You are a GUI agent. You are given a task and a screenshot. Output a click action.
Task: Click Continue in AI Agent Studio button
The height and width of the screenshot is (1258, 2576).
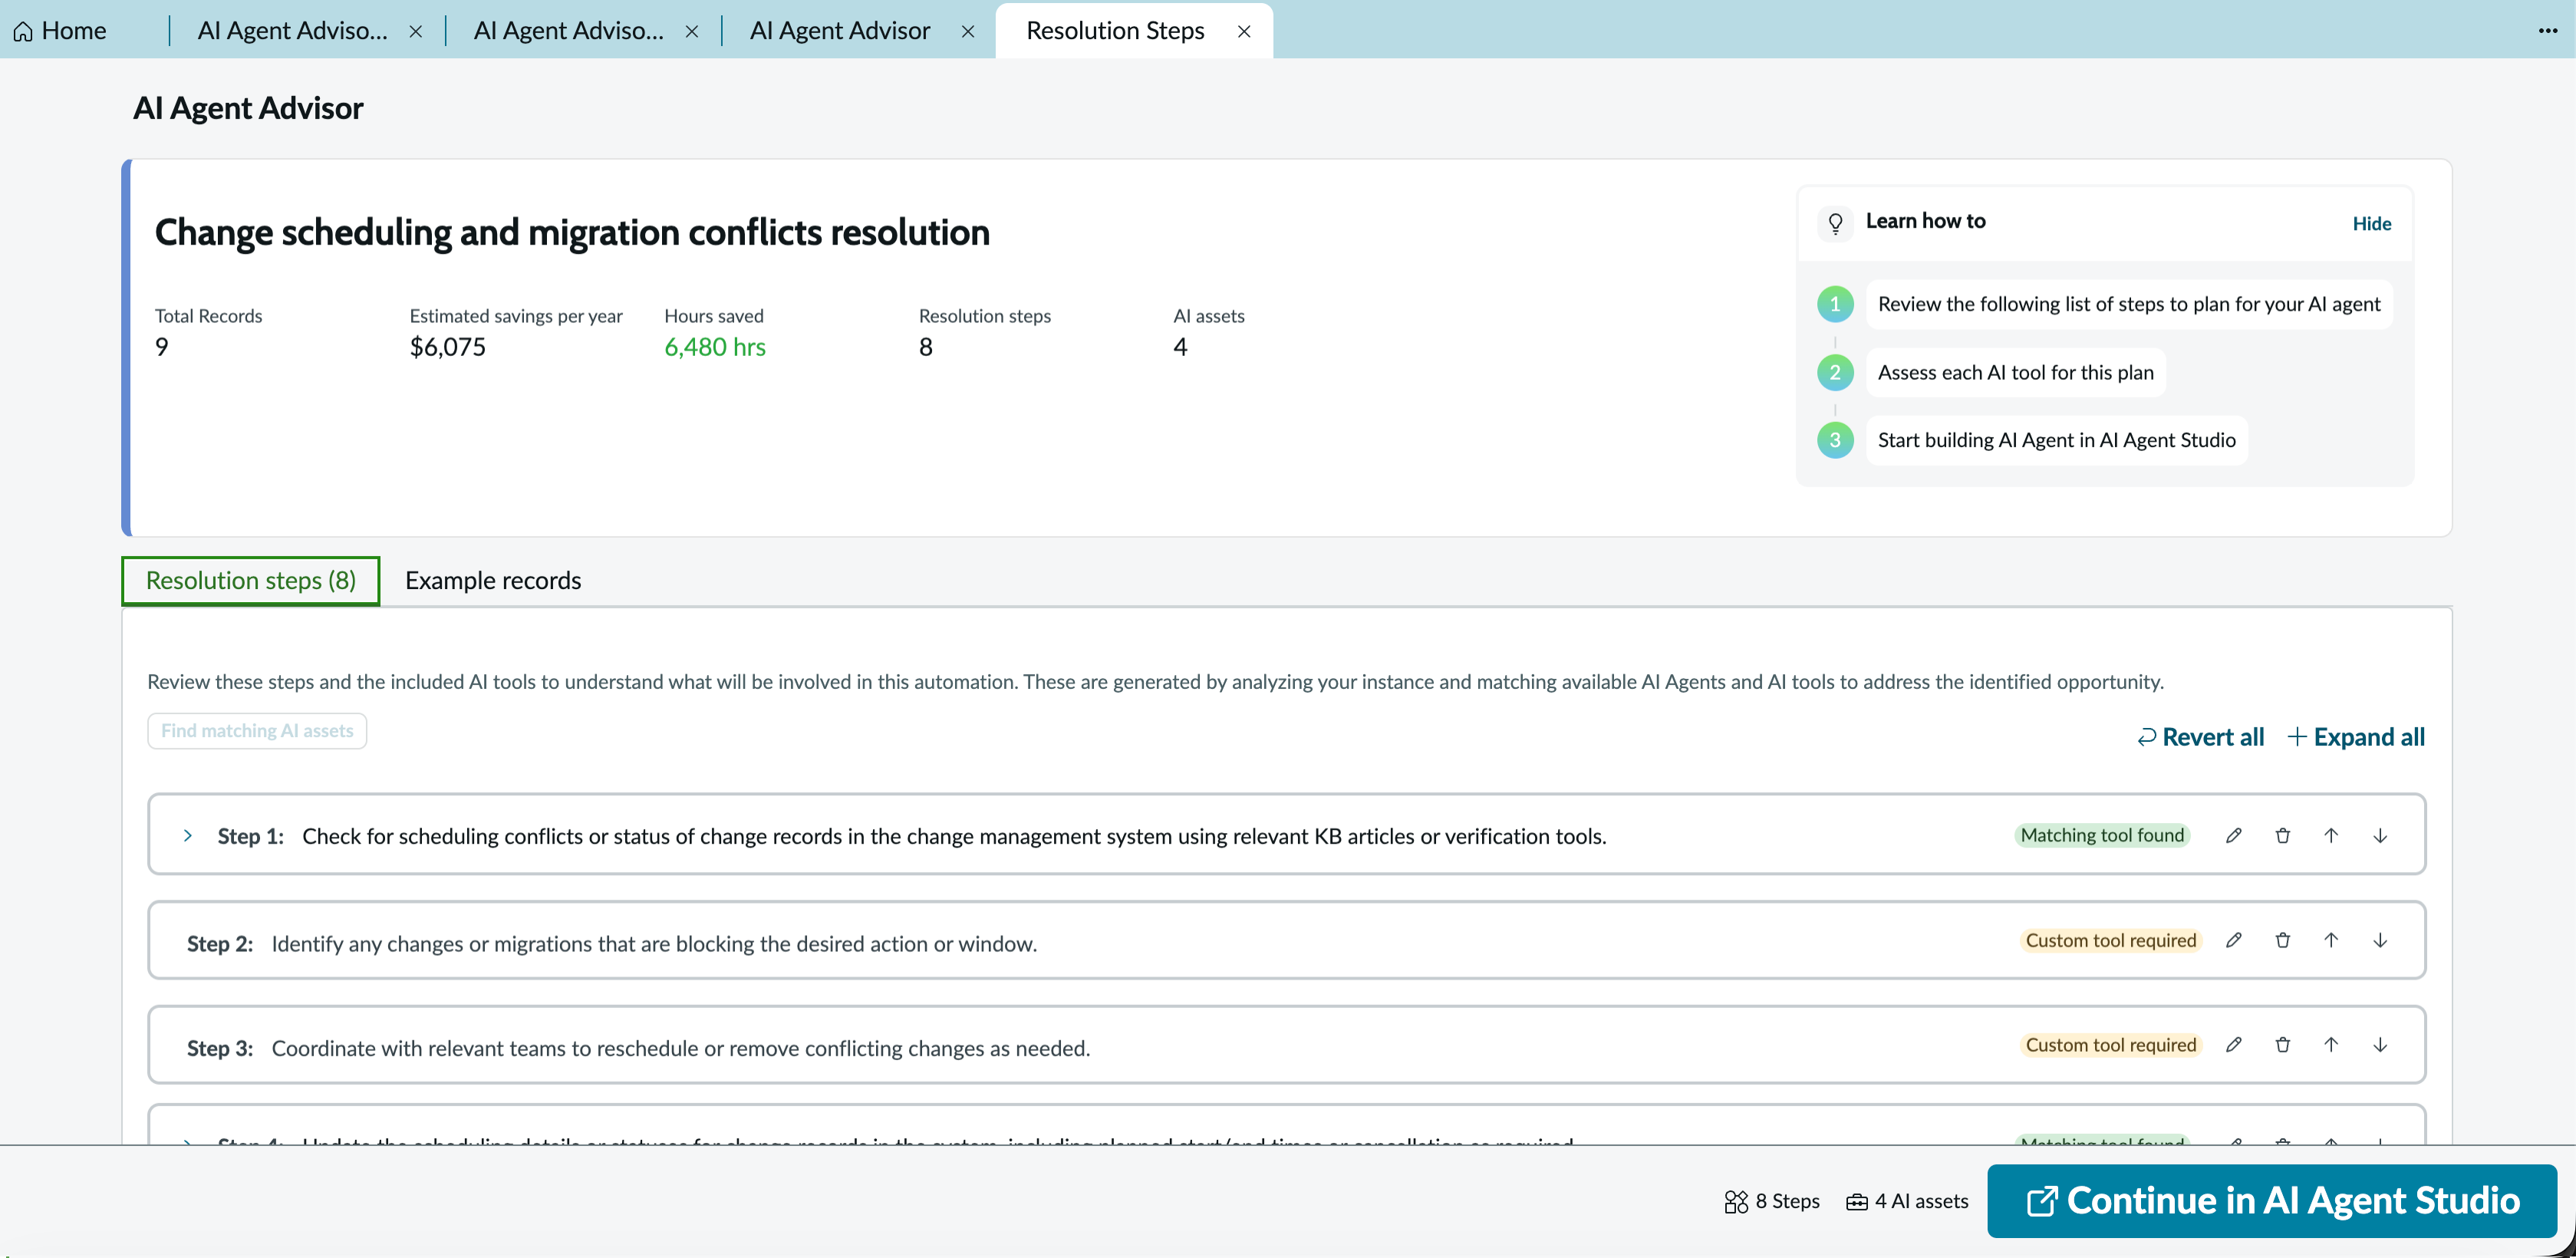click(x=2272, y=1201)
